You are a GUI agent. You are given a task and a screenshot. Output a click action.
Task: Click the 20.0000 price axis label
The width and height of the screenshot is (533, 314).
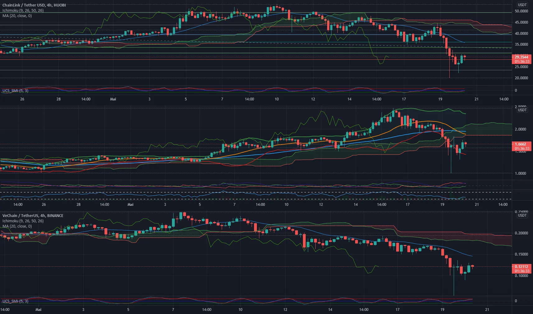(521, 78)
